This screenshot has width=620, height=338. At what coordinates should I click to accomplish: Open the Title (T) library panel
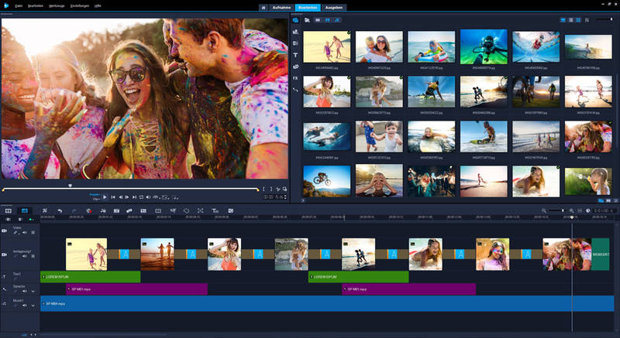coord(295,55)
